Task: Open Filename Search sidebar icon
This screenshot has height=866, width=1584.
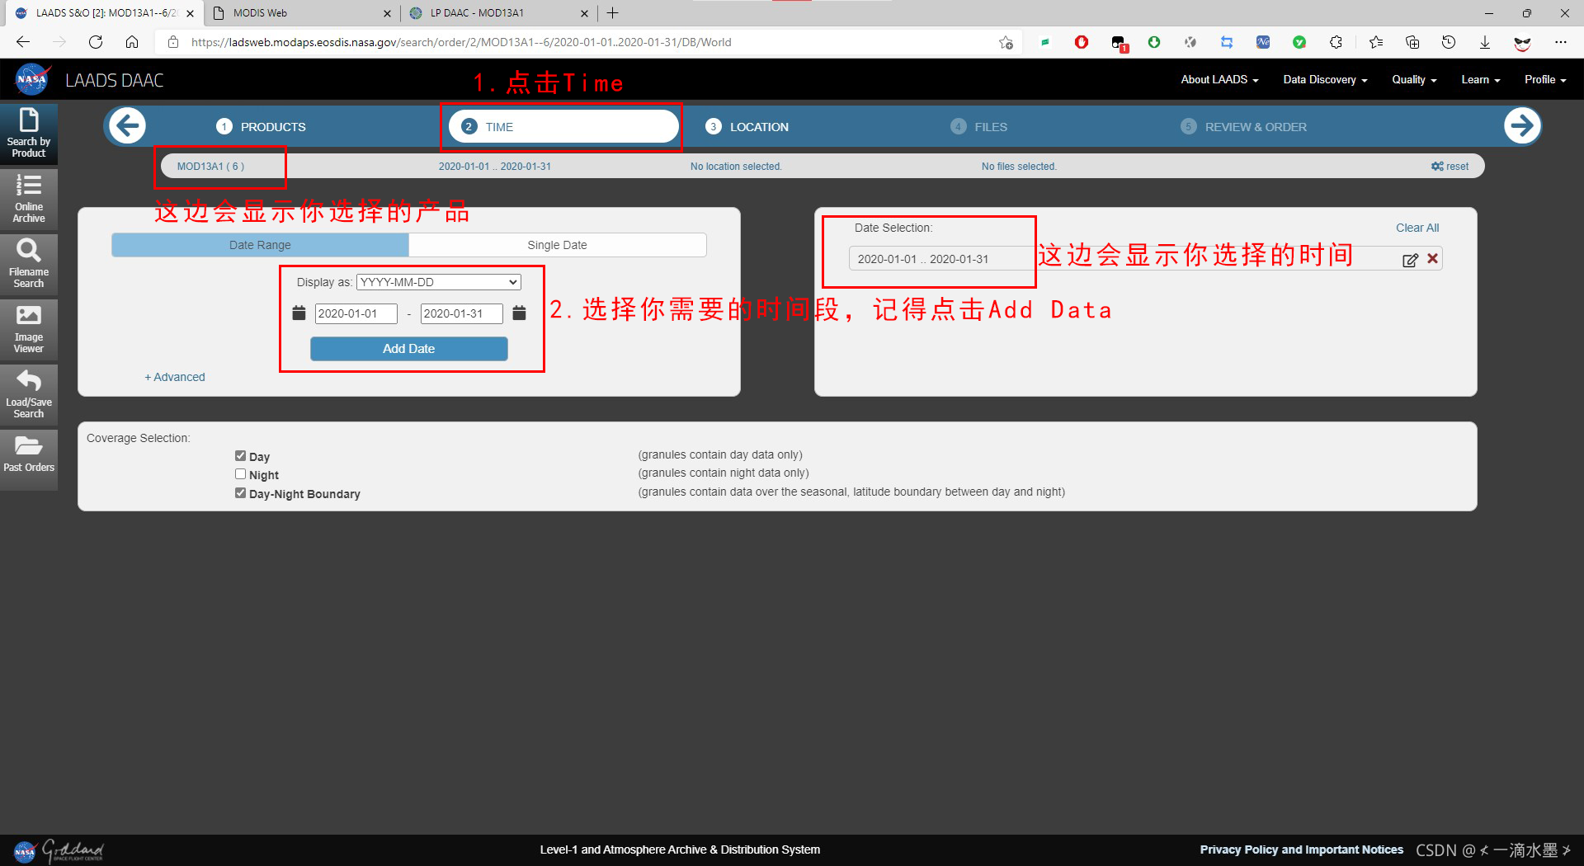Action: (x=29, y=263)
